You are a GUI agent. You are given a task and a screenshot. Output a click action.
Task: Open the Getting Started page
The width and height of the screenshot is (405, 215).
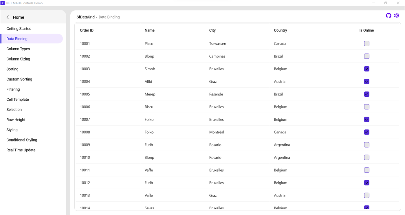19,29
